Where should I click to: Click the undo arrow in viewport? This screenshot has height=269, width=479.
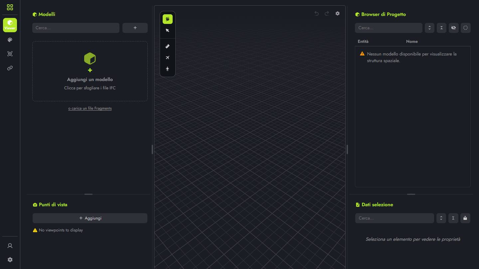(317, 13)
